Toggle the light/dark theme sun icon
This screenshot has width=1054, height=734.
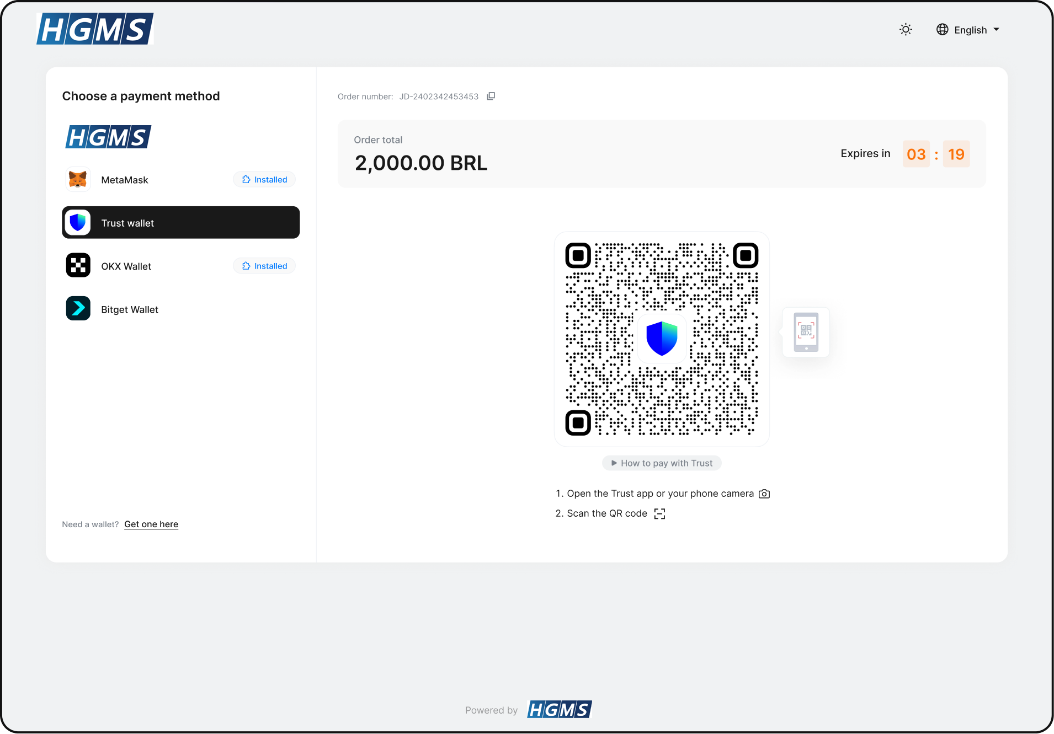click(x=906, y=30)
